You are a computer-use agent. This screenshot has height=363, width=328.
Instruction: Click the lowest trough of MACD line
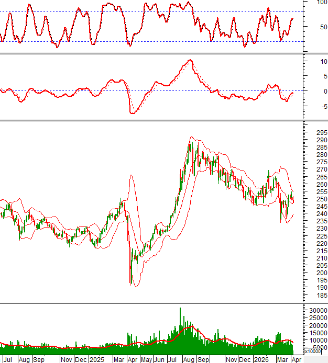point(132,112)
